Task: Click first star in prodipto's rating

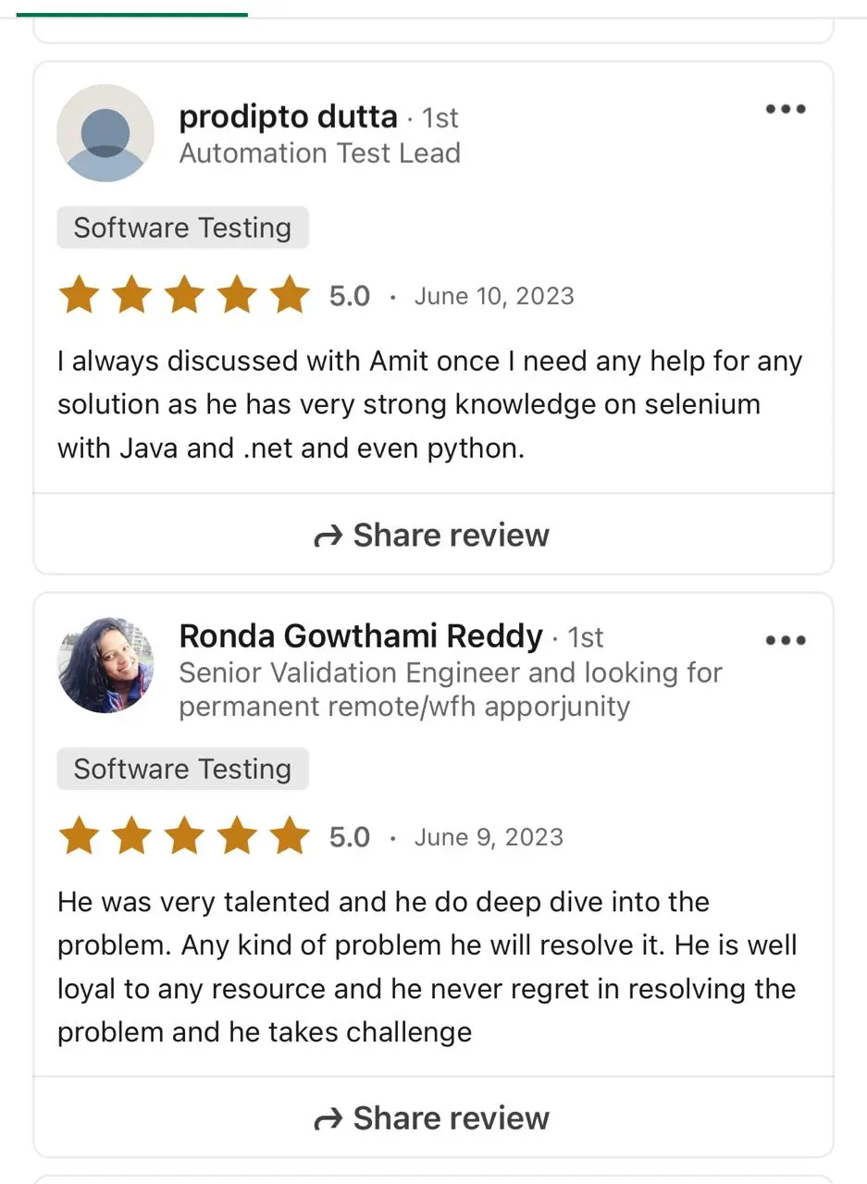Action: point(79,296)
